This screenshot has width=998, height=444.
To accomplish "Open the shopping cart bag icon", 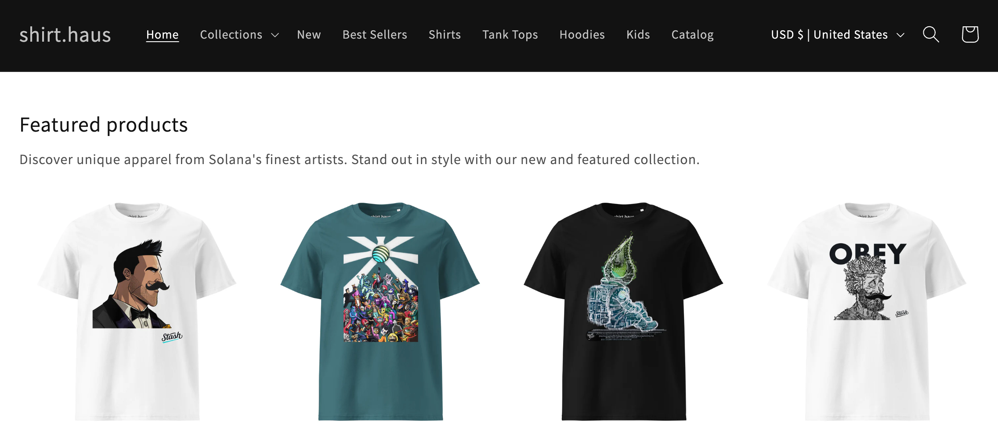I will coord(970,34).
